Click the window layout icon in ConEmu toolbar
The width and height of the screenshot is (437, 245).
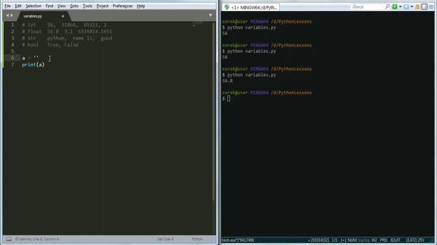click(x=424, y=7)
